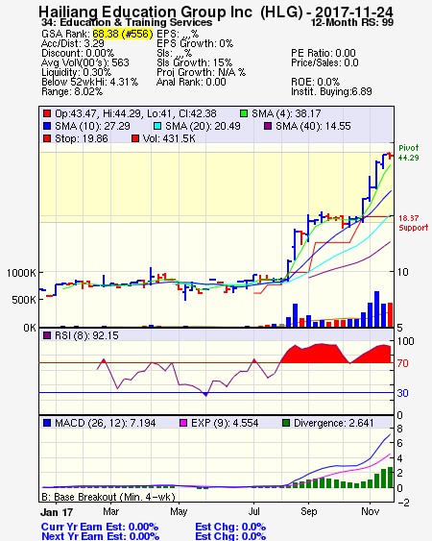Click the Instit. Buying:6.89 text
Viewport: 432px width, 541px height.
(x=331, y=92)
